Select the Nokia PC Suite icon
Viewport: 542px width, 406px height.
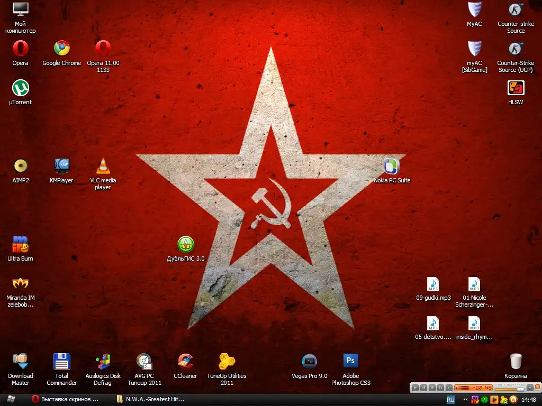(x=392, y=167)
